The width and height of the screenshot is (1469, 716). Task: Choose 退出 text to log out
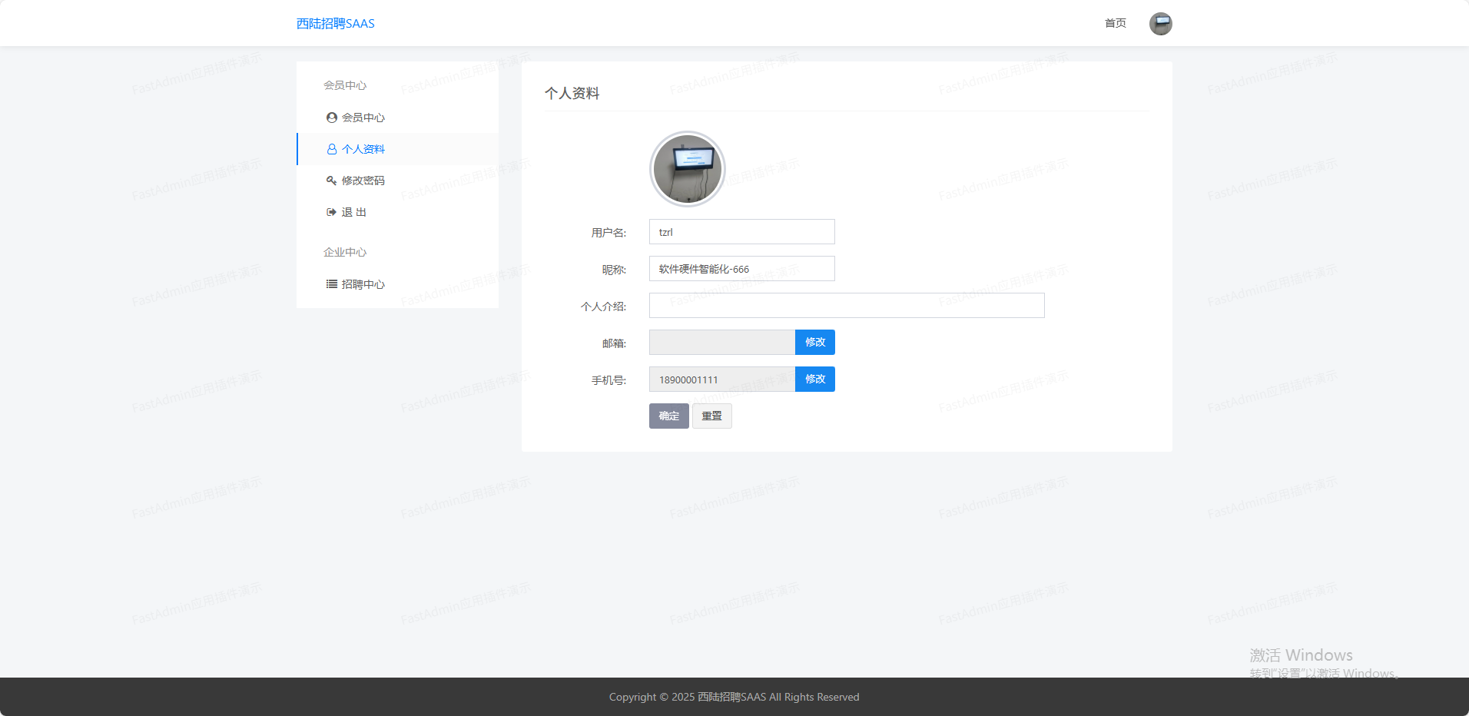click(354, 212)
